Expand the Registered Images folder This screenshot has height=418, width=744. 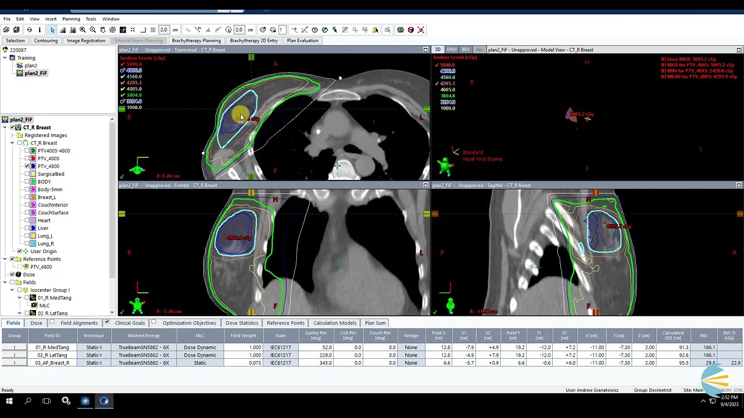[x=12, y=135]
